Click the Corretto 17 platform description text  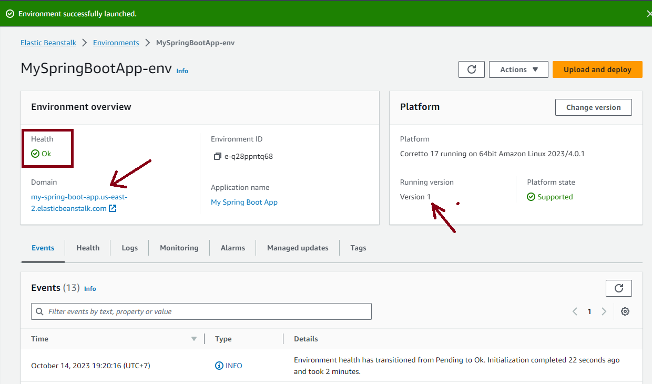(x=492, y=154)
